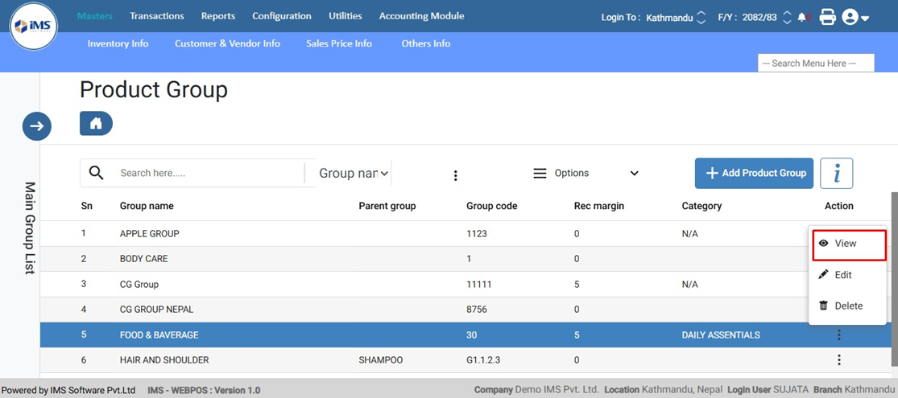Click the Search Menu Here box
Image resolution: width=898 pixels, height=398 pixels.
click(x=816, y=63)
